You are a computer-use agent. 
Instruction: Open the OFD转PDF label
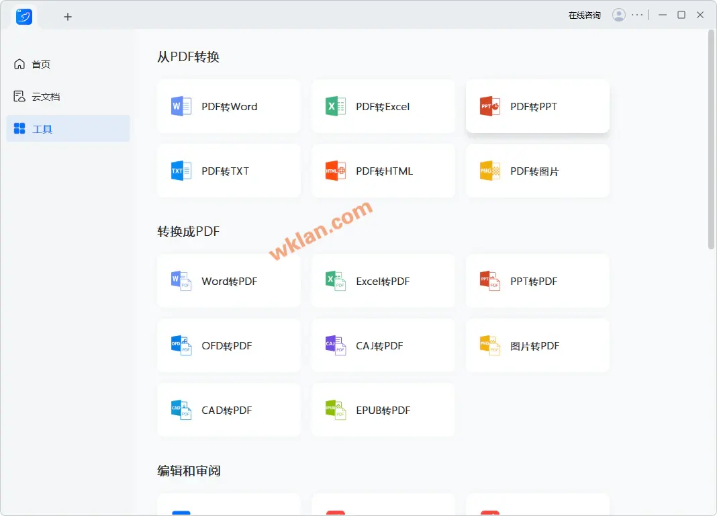coord(227,346)
